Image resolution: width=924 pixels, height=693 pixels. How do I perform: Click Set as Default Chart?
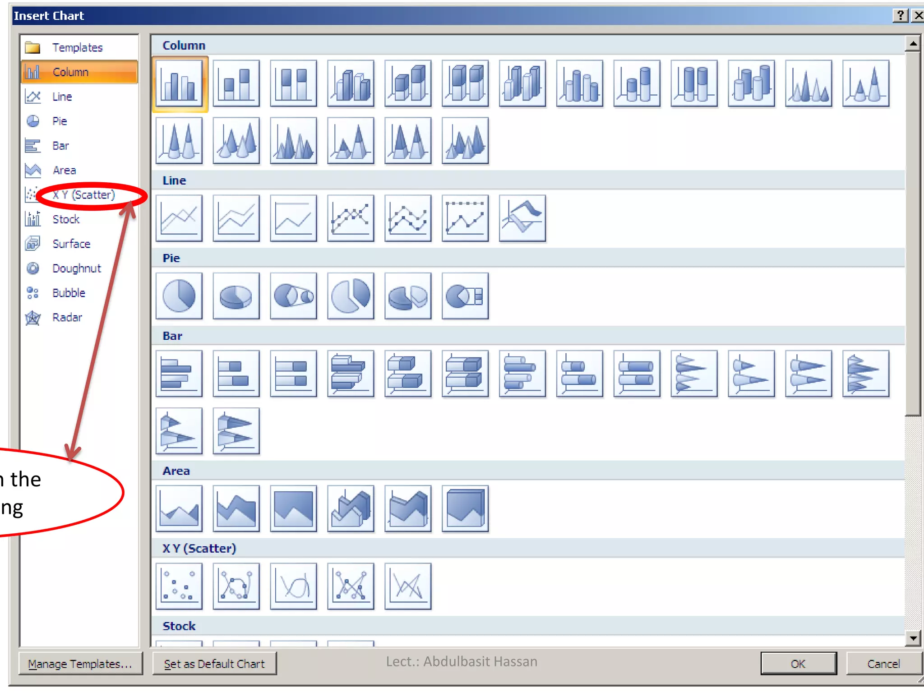214,664
